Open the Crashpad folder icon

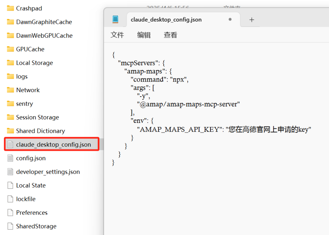coord(10,8)
